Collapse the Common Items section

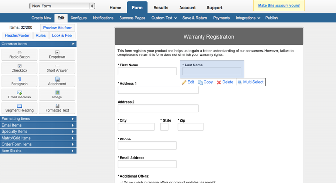point(38,44)
